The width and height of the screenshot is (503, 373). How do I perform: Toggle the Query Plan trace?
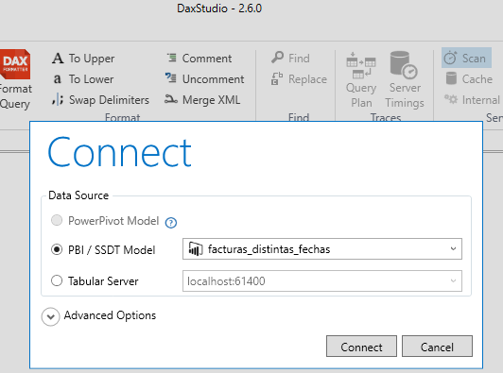click(361, 79)
